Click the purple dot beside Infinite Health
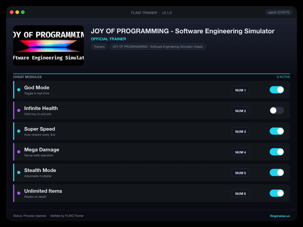 point(19,110)
